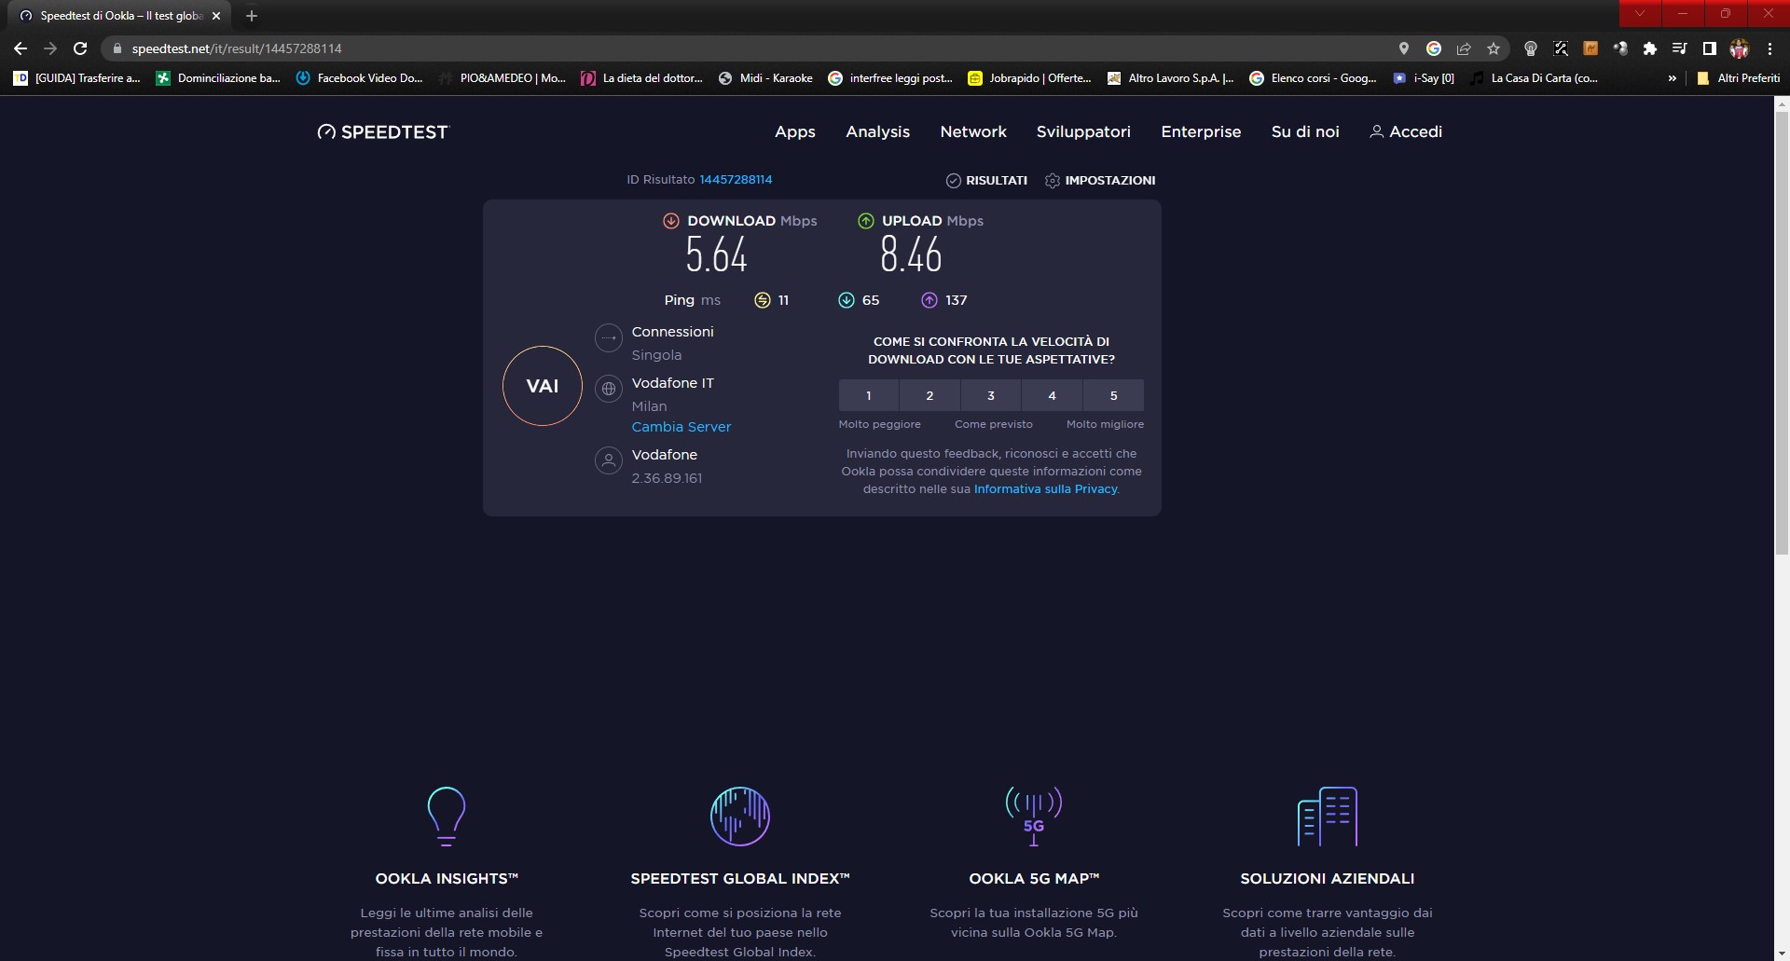Click the page vertical scrollbar
Screen dimensions: 1790x961
[1782, 333]
